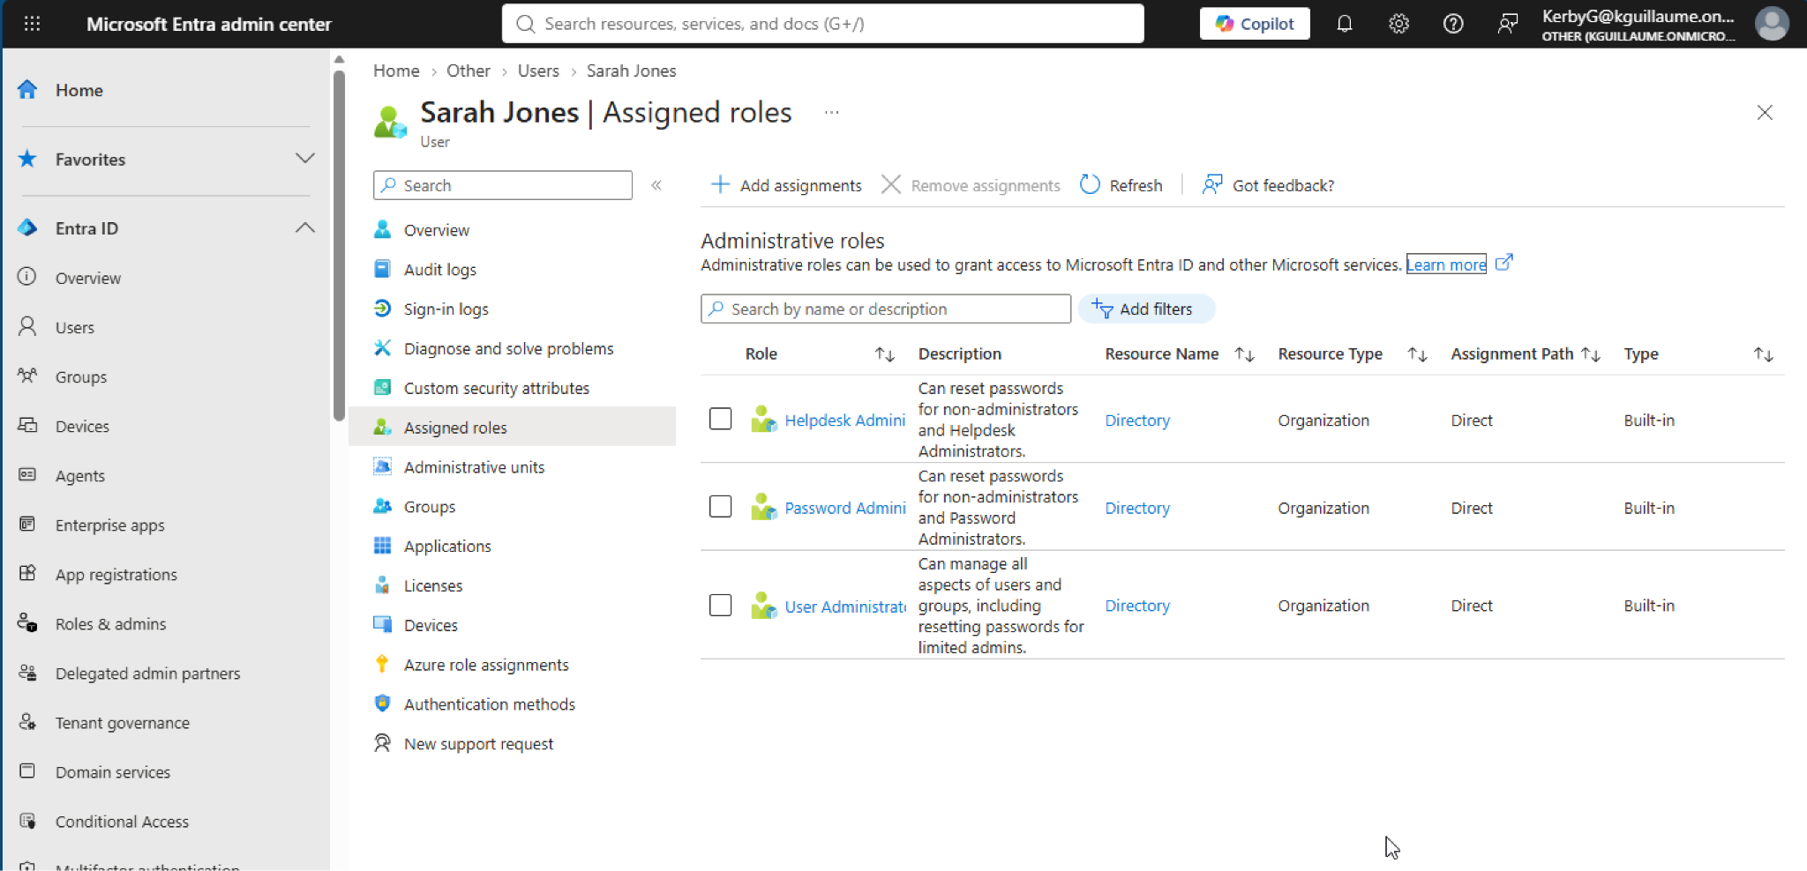
Task: Open the app launcher waffle icon
Action: (32, 24)
